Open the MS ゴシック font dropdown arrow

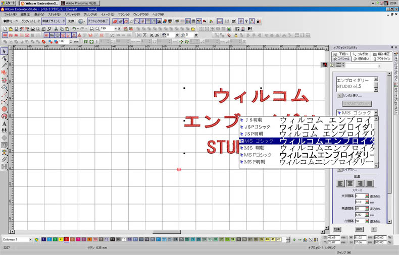(376, 113)
